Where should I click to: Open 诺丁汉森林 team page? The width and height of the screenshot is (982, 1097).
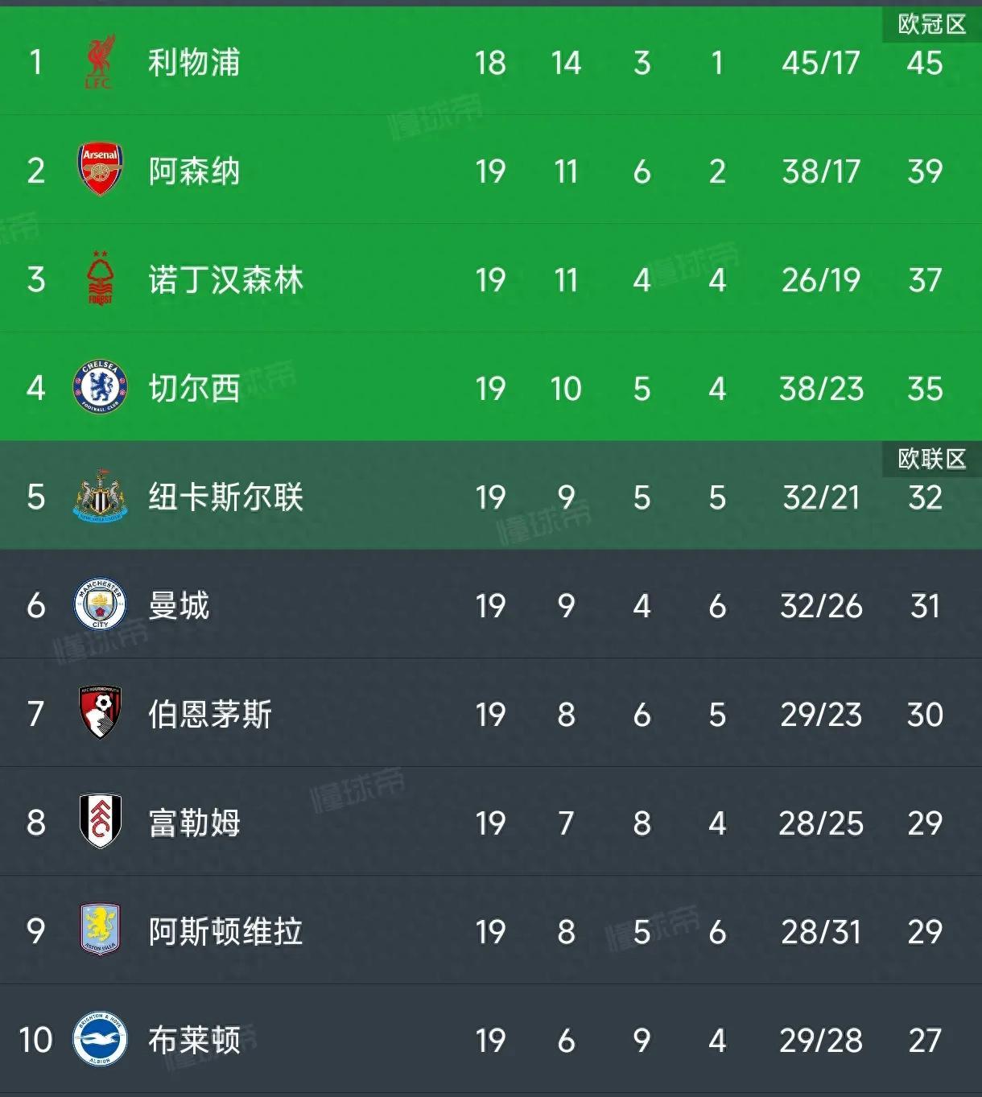coord(225,280)
